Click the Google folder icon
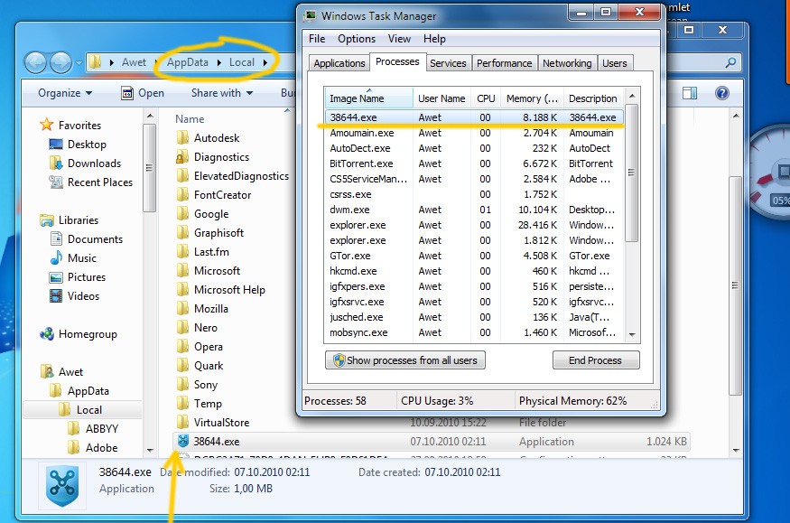790x523 pixels. (182, 214)
